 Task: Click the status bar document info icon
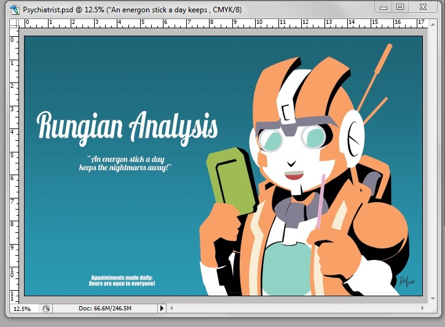tap(46, 309)
